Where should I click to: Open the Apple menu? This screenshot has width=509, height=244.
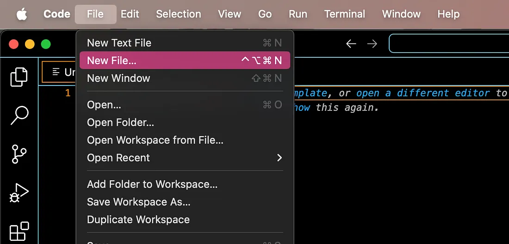coord(22,14)
